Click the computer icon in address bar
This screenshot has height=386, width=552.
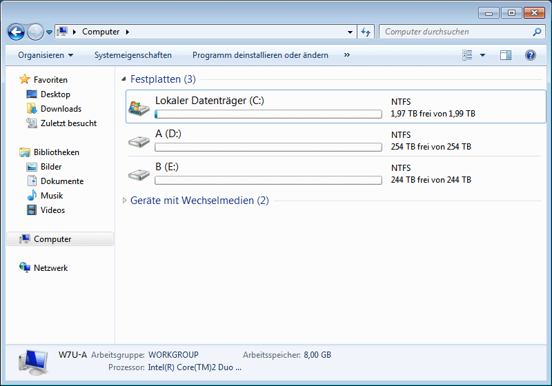62,32
